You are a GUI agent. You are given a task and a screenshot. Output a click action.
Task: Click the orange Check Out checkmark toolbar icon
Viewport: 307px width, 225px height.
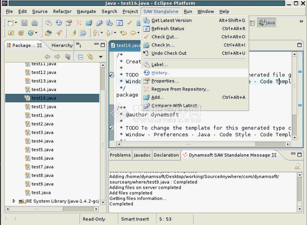[129, 23]
